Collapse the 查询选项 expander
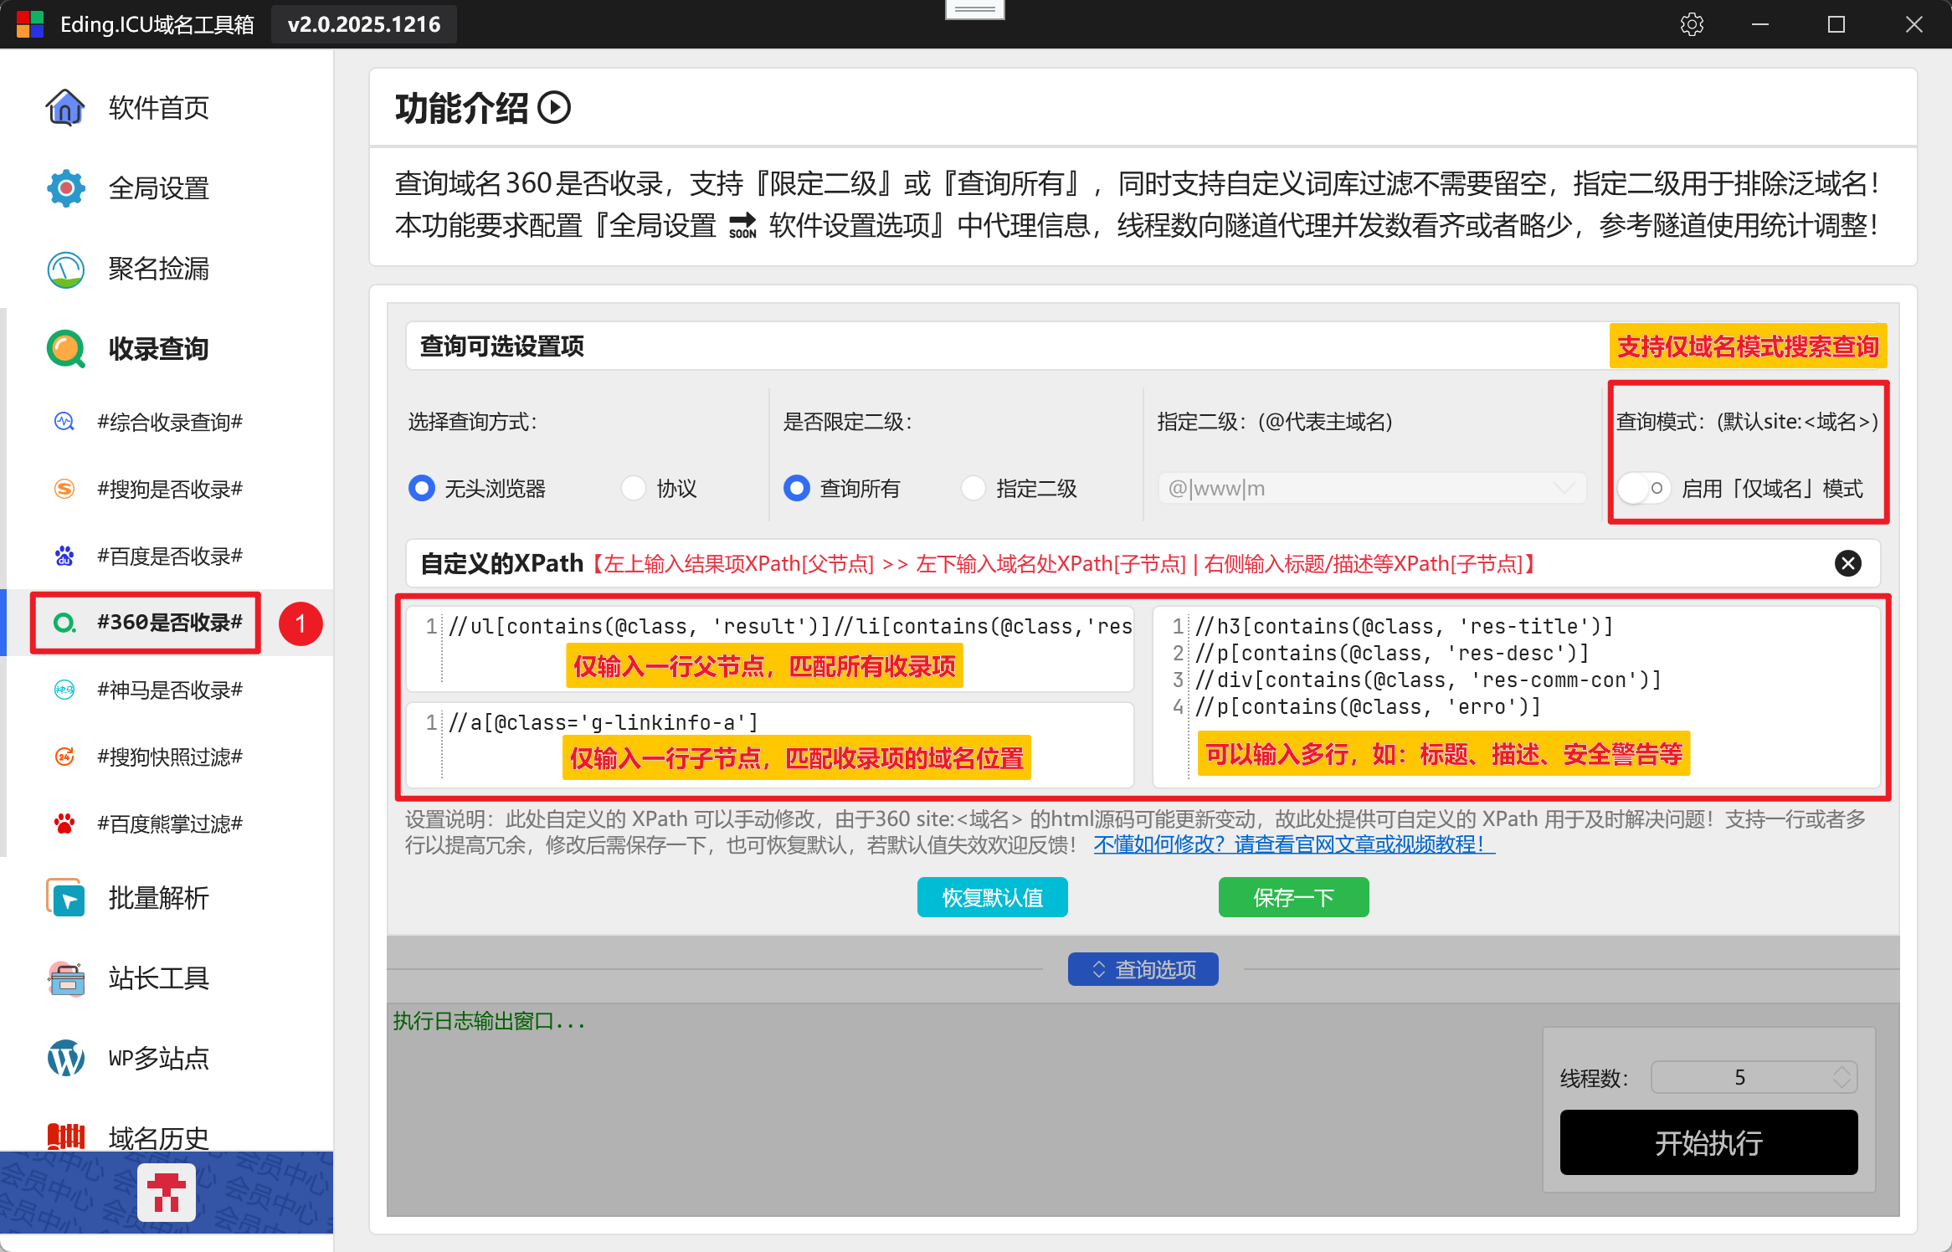 pyautogui.click(x=1143, y=969)
